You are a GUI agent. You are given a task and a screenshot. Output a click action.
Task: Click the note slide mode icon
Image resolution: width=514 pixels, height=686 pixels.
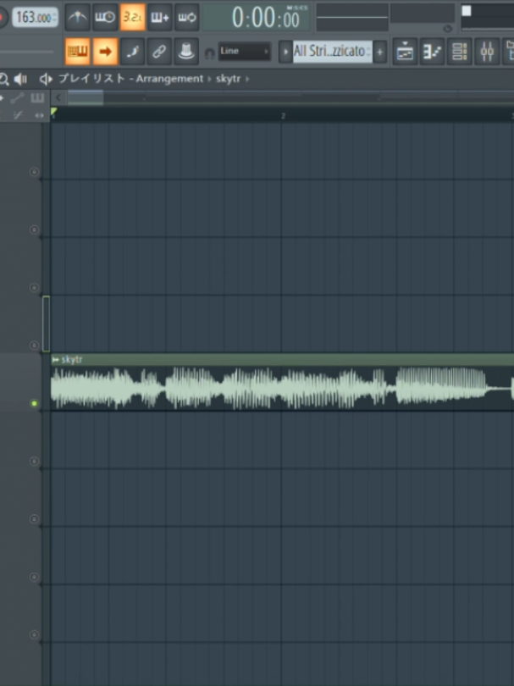[x=132, y=52]
